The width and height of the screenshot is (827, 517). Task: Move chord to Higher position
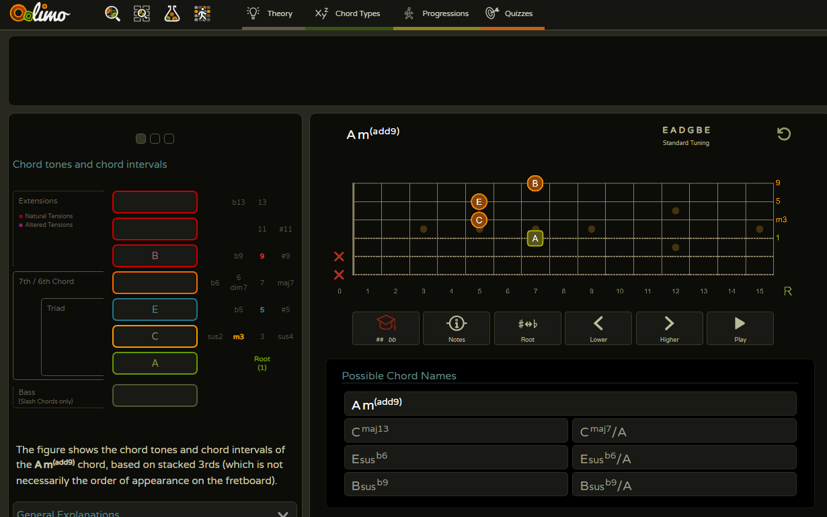(670, 328)
